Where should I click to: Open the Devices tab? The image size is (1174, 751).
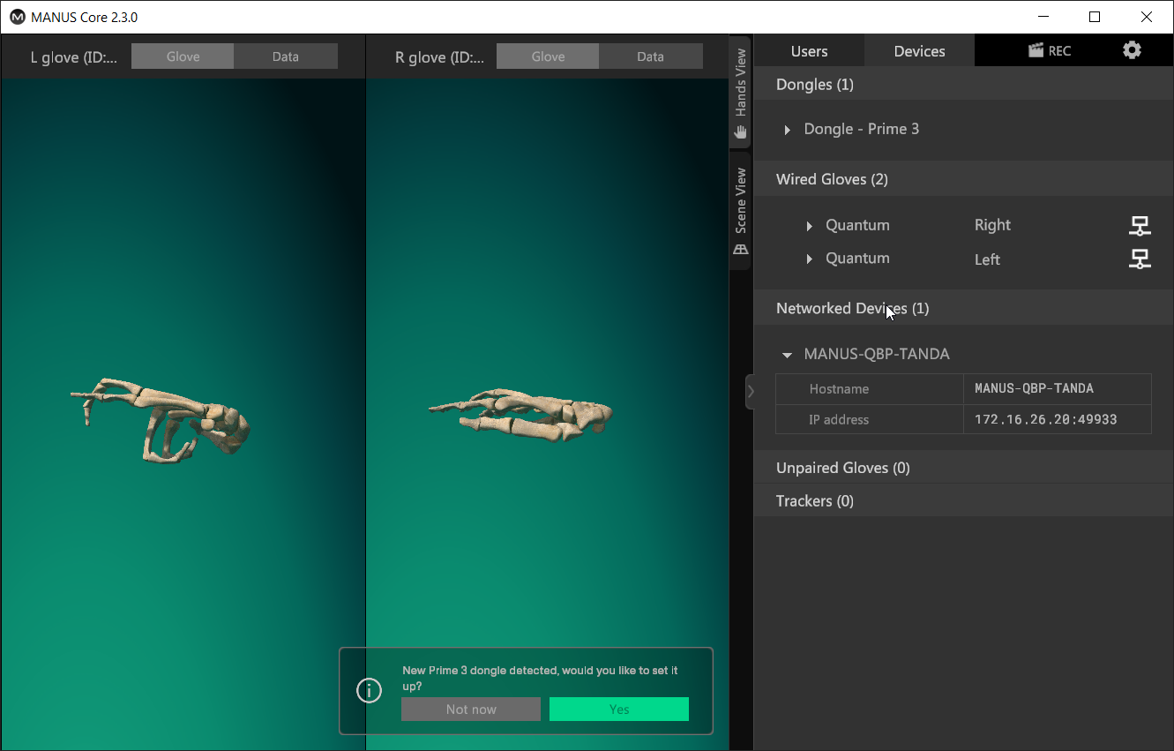click(919, 51)
